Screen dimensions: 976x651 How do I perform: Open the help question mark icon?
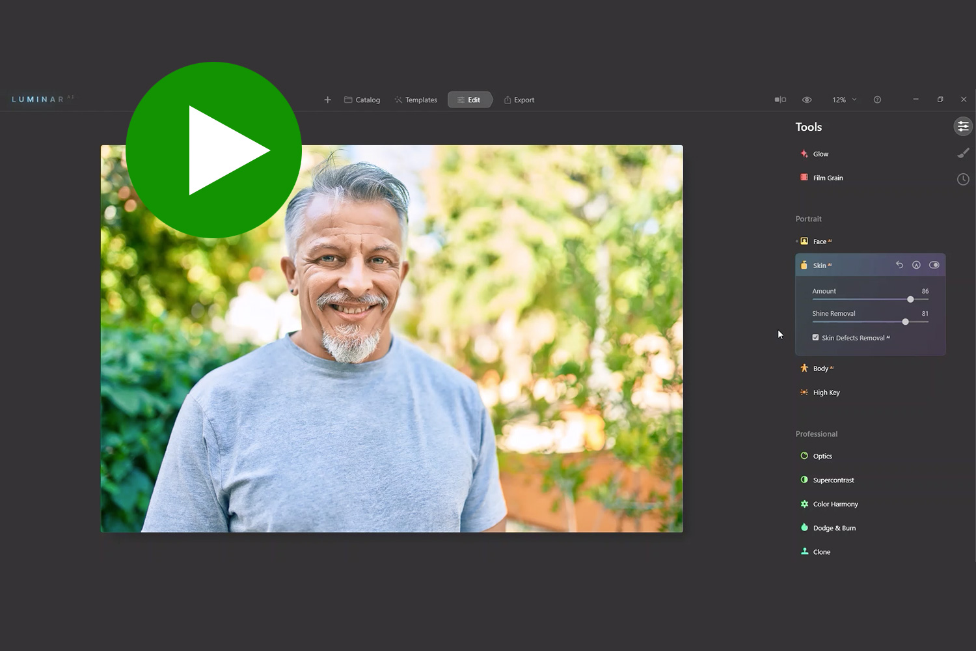(877, 100)
